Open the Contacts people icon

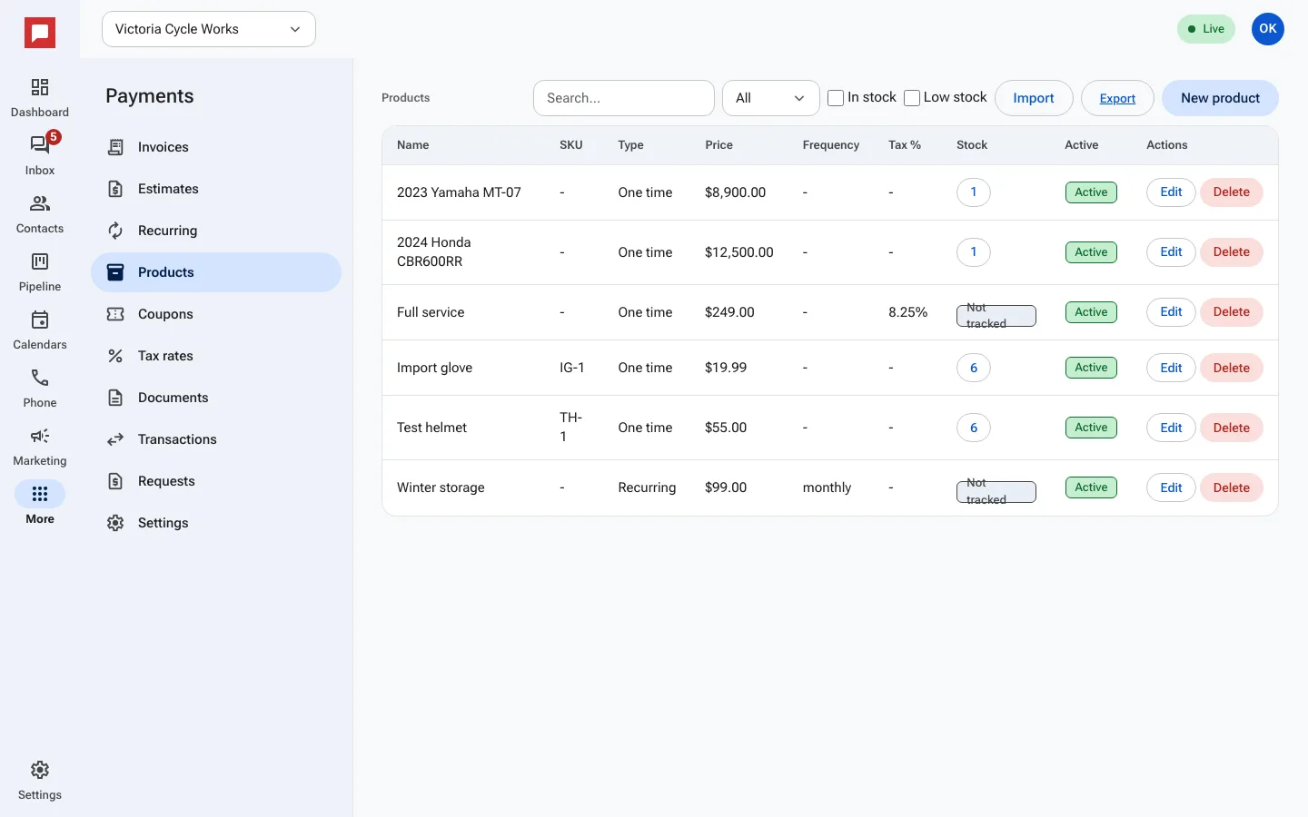[x=40, y=203]
